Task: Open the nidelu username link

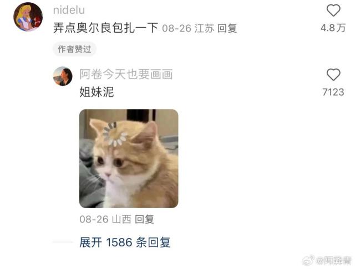Action: coord(69,10)
